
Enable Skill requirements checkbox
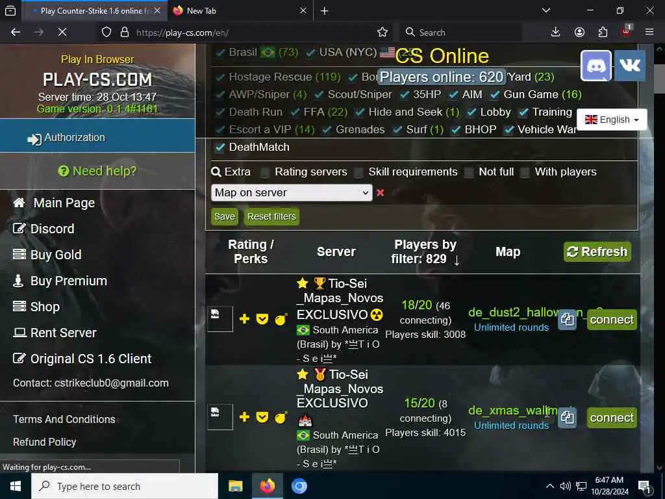[358, 172]
